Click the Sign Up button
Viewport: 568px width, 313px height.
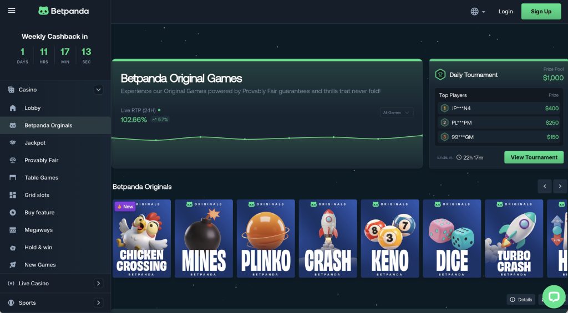541,12
